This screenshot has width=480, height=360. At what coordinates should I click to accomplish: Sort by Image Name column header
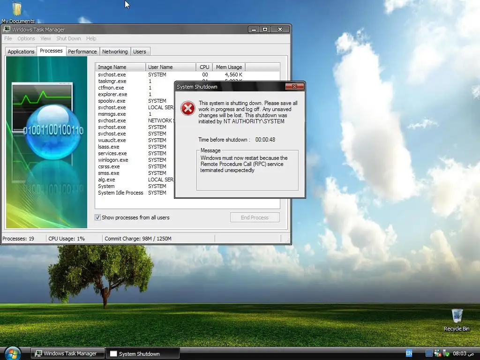point(120,67)
